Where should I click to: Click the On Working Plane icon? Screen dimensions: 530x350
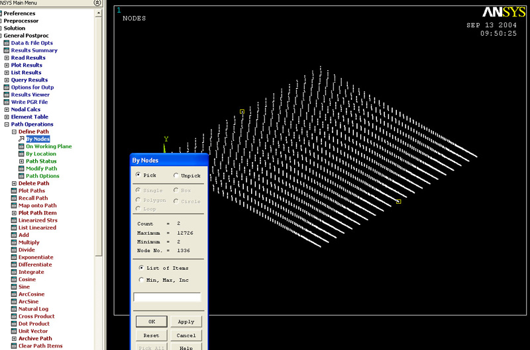21,146
